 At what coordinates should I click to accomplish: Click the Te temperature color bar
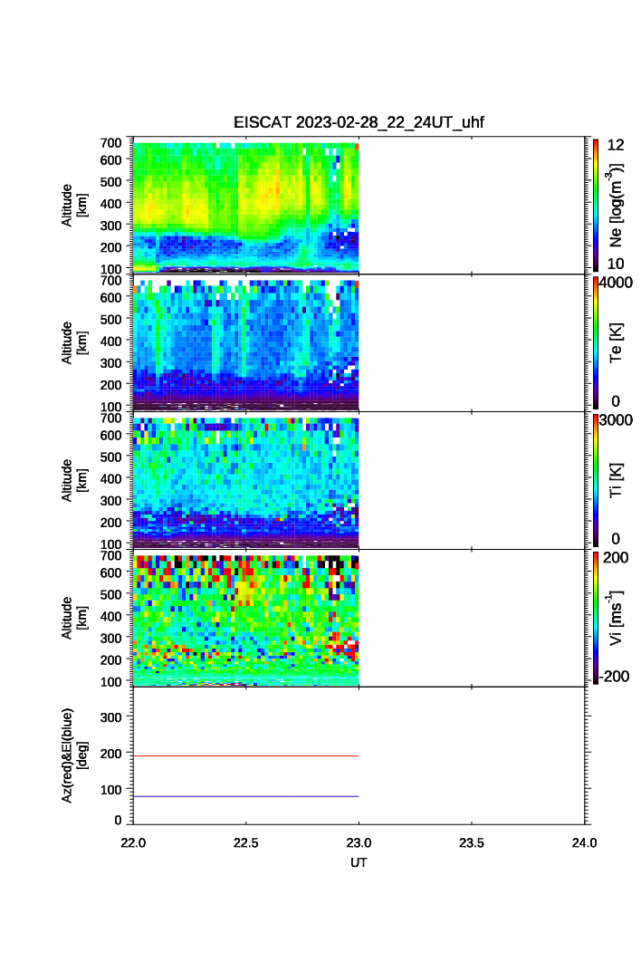(596, 342)
